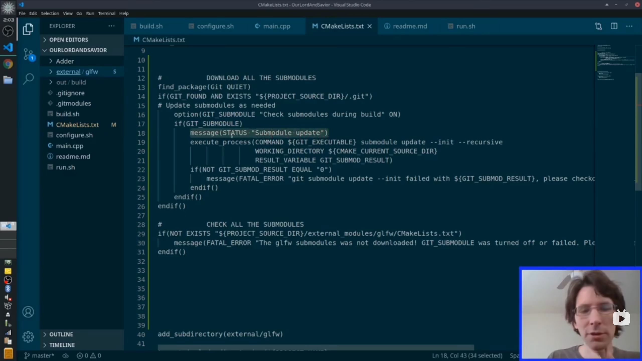642x361 pixels.
Task: Switch to the build.sh tab
Action: 150,26
